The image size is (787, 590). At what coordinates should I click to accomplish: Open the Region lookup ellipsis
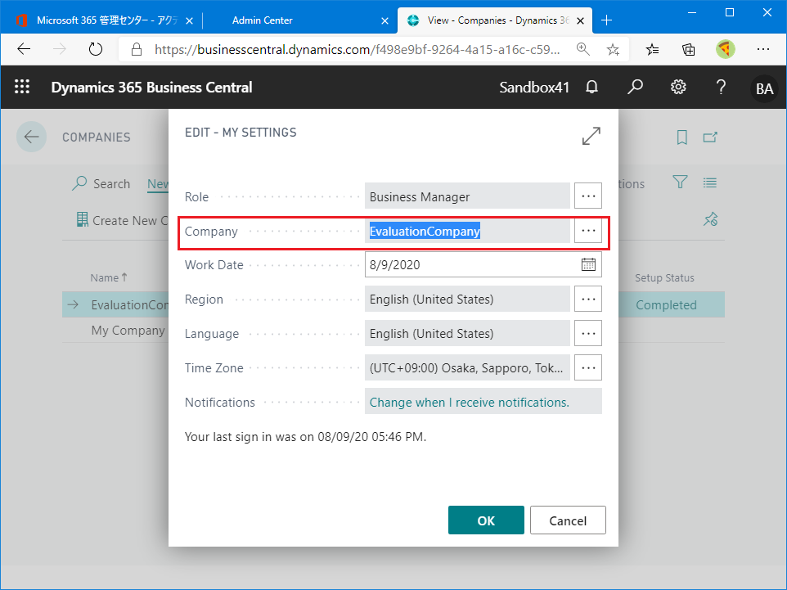[x=588, y=299]
